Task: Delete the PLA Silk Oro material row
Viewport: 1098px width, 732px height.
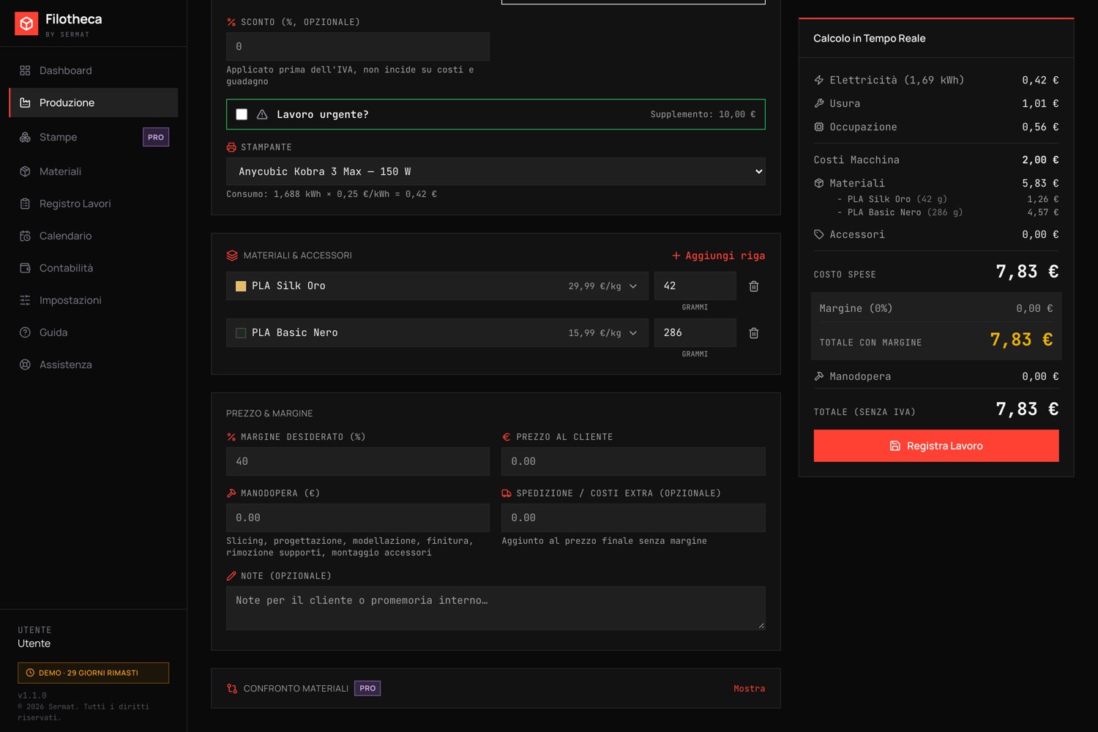Action: coord(754,286)
